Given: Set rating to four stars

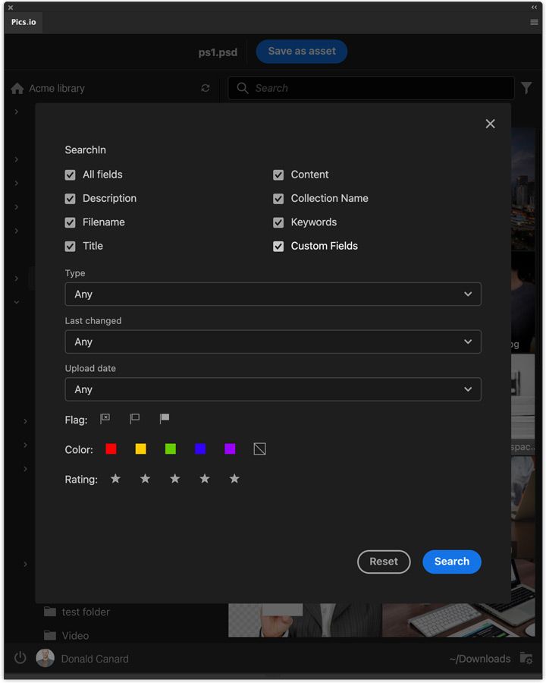Looking at the screenshot, I should tap(204, 479).
